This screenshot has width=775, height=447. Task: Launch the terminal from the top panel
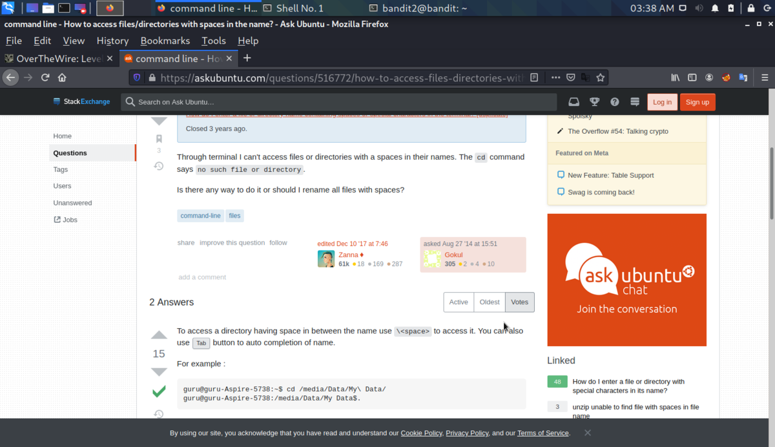pyautogui.click(x=64, y=8)
